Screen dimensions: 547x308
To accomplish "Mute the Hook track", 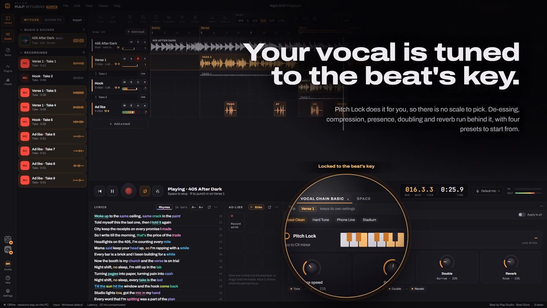I will point(125,82).
